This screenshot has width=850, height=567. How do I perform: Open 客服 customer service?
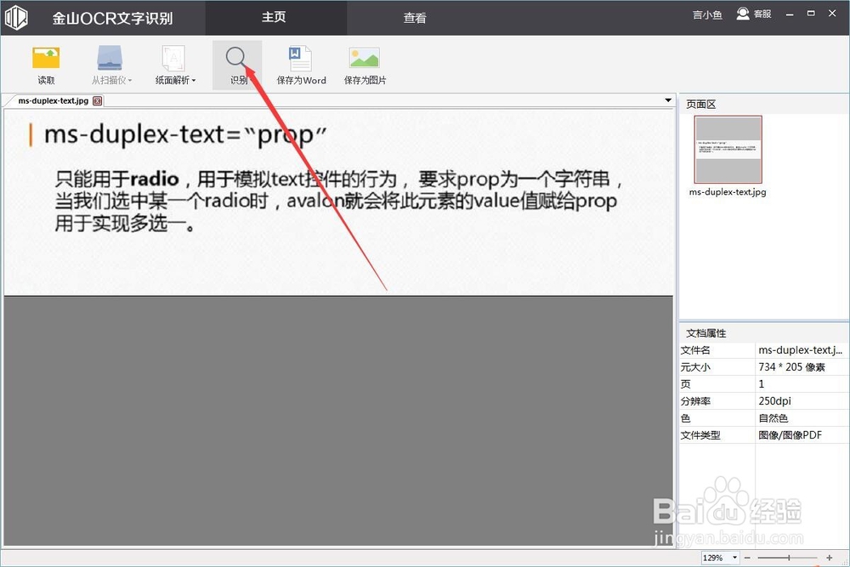756,14
